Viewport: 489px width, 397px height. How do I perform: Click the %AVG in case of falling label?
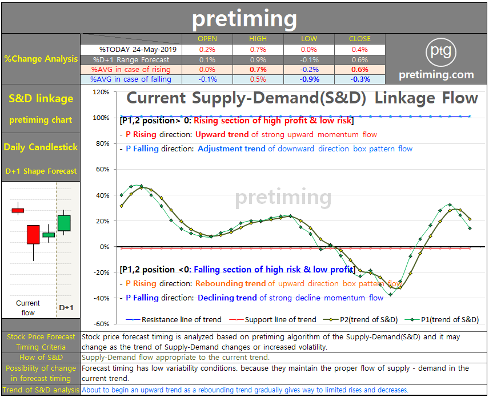(x=131, y=79)
